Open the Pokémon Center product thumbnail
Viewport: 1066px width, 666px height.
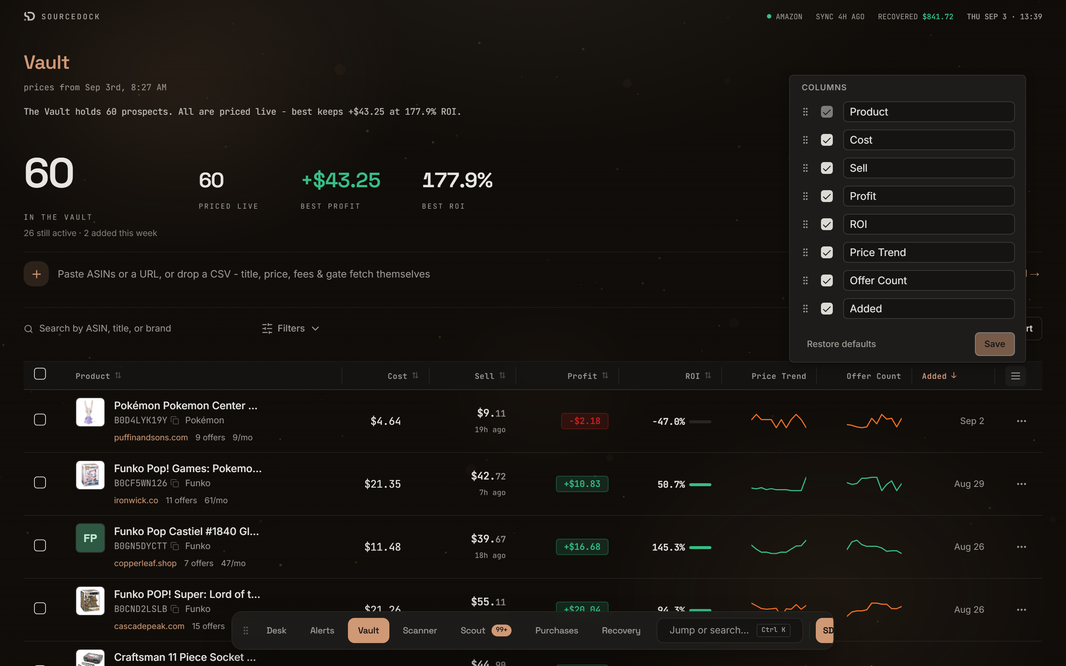click(90, 412)
